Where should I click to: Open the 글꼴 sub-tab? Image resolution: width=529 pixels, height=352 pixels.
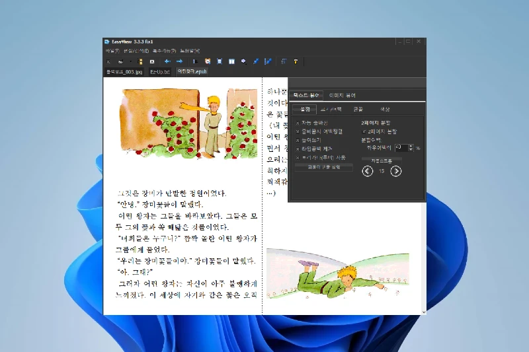(358, 109)
